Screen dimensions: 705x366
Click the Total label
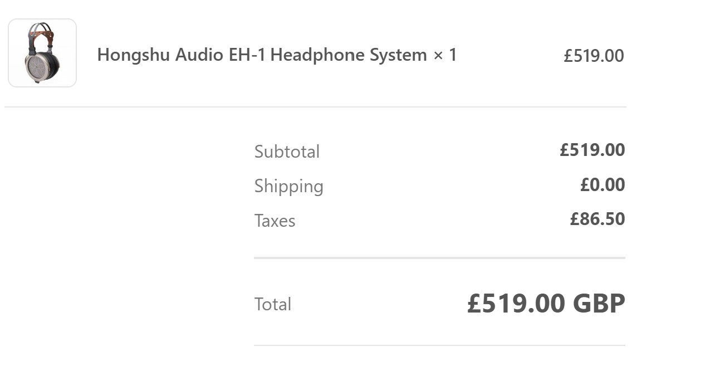point(273,304)
